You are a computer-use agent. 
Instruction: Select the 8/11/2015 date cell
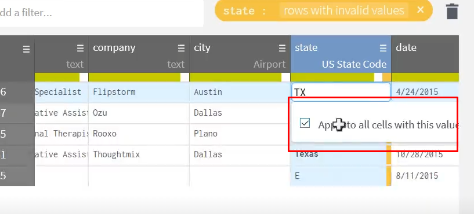point(425,176)
